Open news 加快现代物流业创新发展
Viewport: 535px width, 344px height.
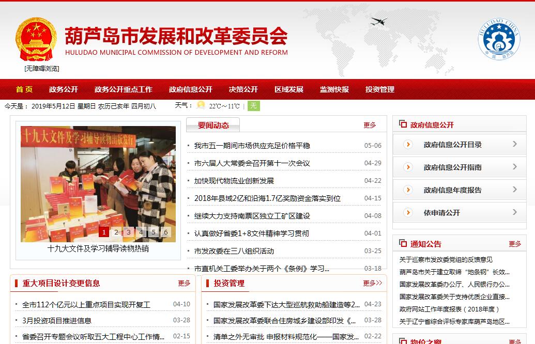pos(234,181)
